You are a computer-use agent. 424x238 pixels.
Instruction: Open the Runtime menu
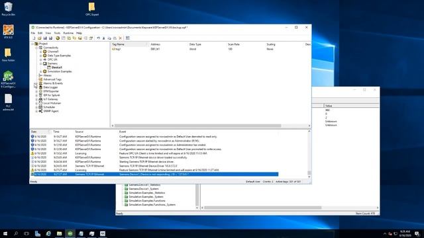[x=68, y=33]
